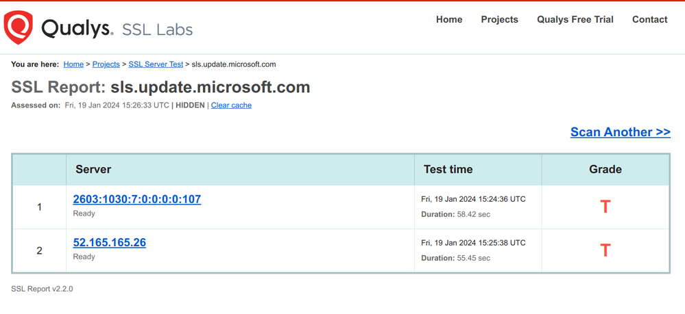Click the SSL Report page heading
Image resolution: width=685 pixels, height=314 pixels.
[x=160, y=88]
